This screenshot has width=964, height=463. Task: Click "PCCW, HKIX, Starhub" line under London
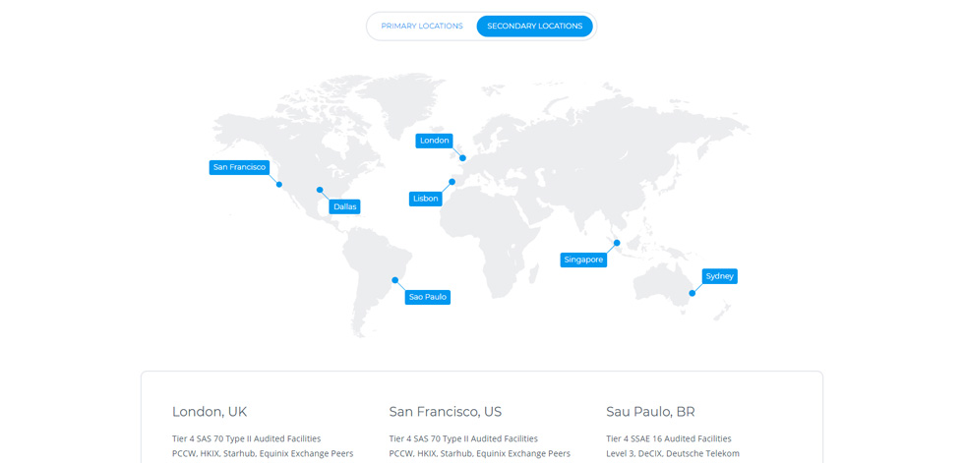[263, 454]
